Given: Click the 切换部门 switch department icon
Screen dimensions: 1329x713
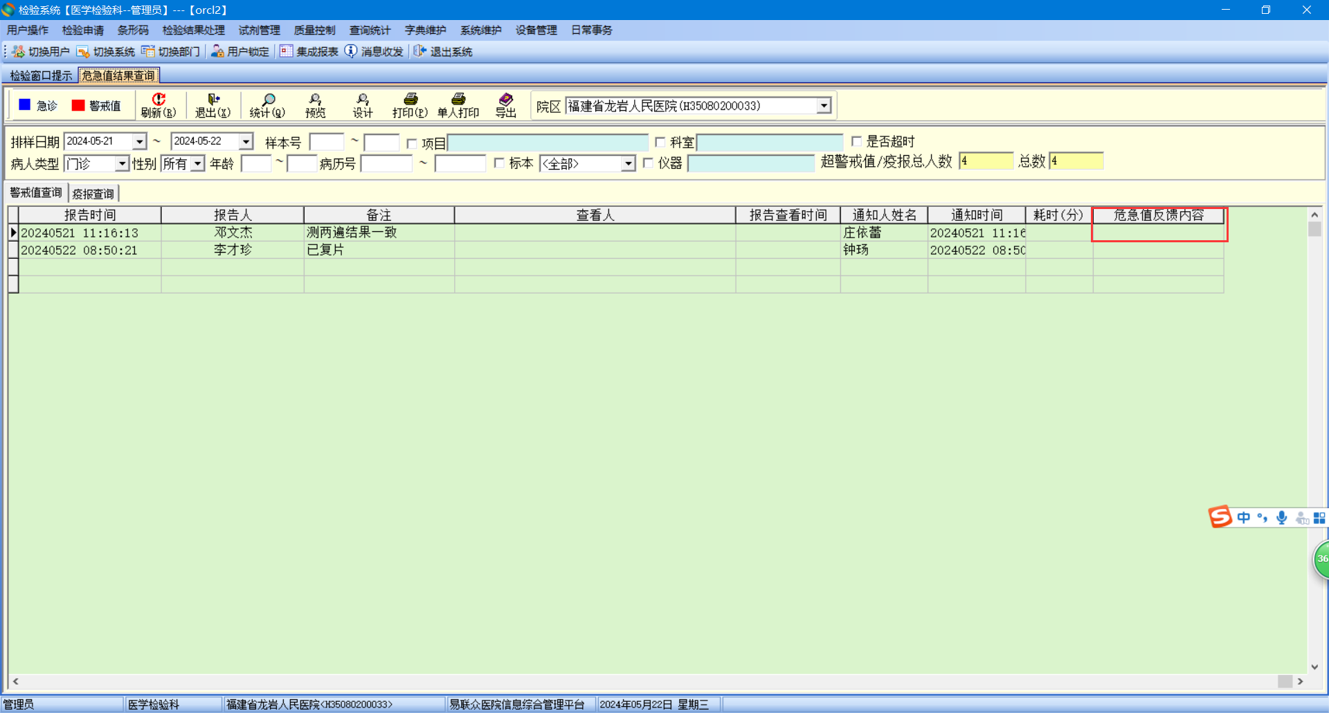Looking at the screenshot, I should [x=148, y=51].
